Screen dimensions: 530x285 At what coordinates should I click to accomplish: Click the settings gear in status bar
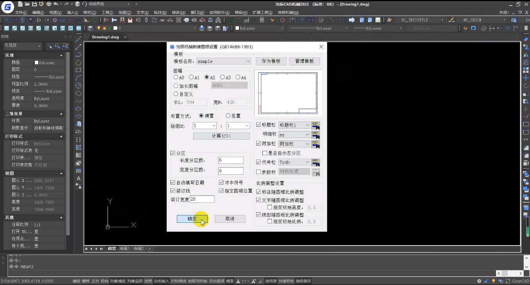pos(479,281)
